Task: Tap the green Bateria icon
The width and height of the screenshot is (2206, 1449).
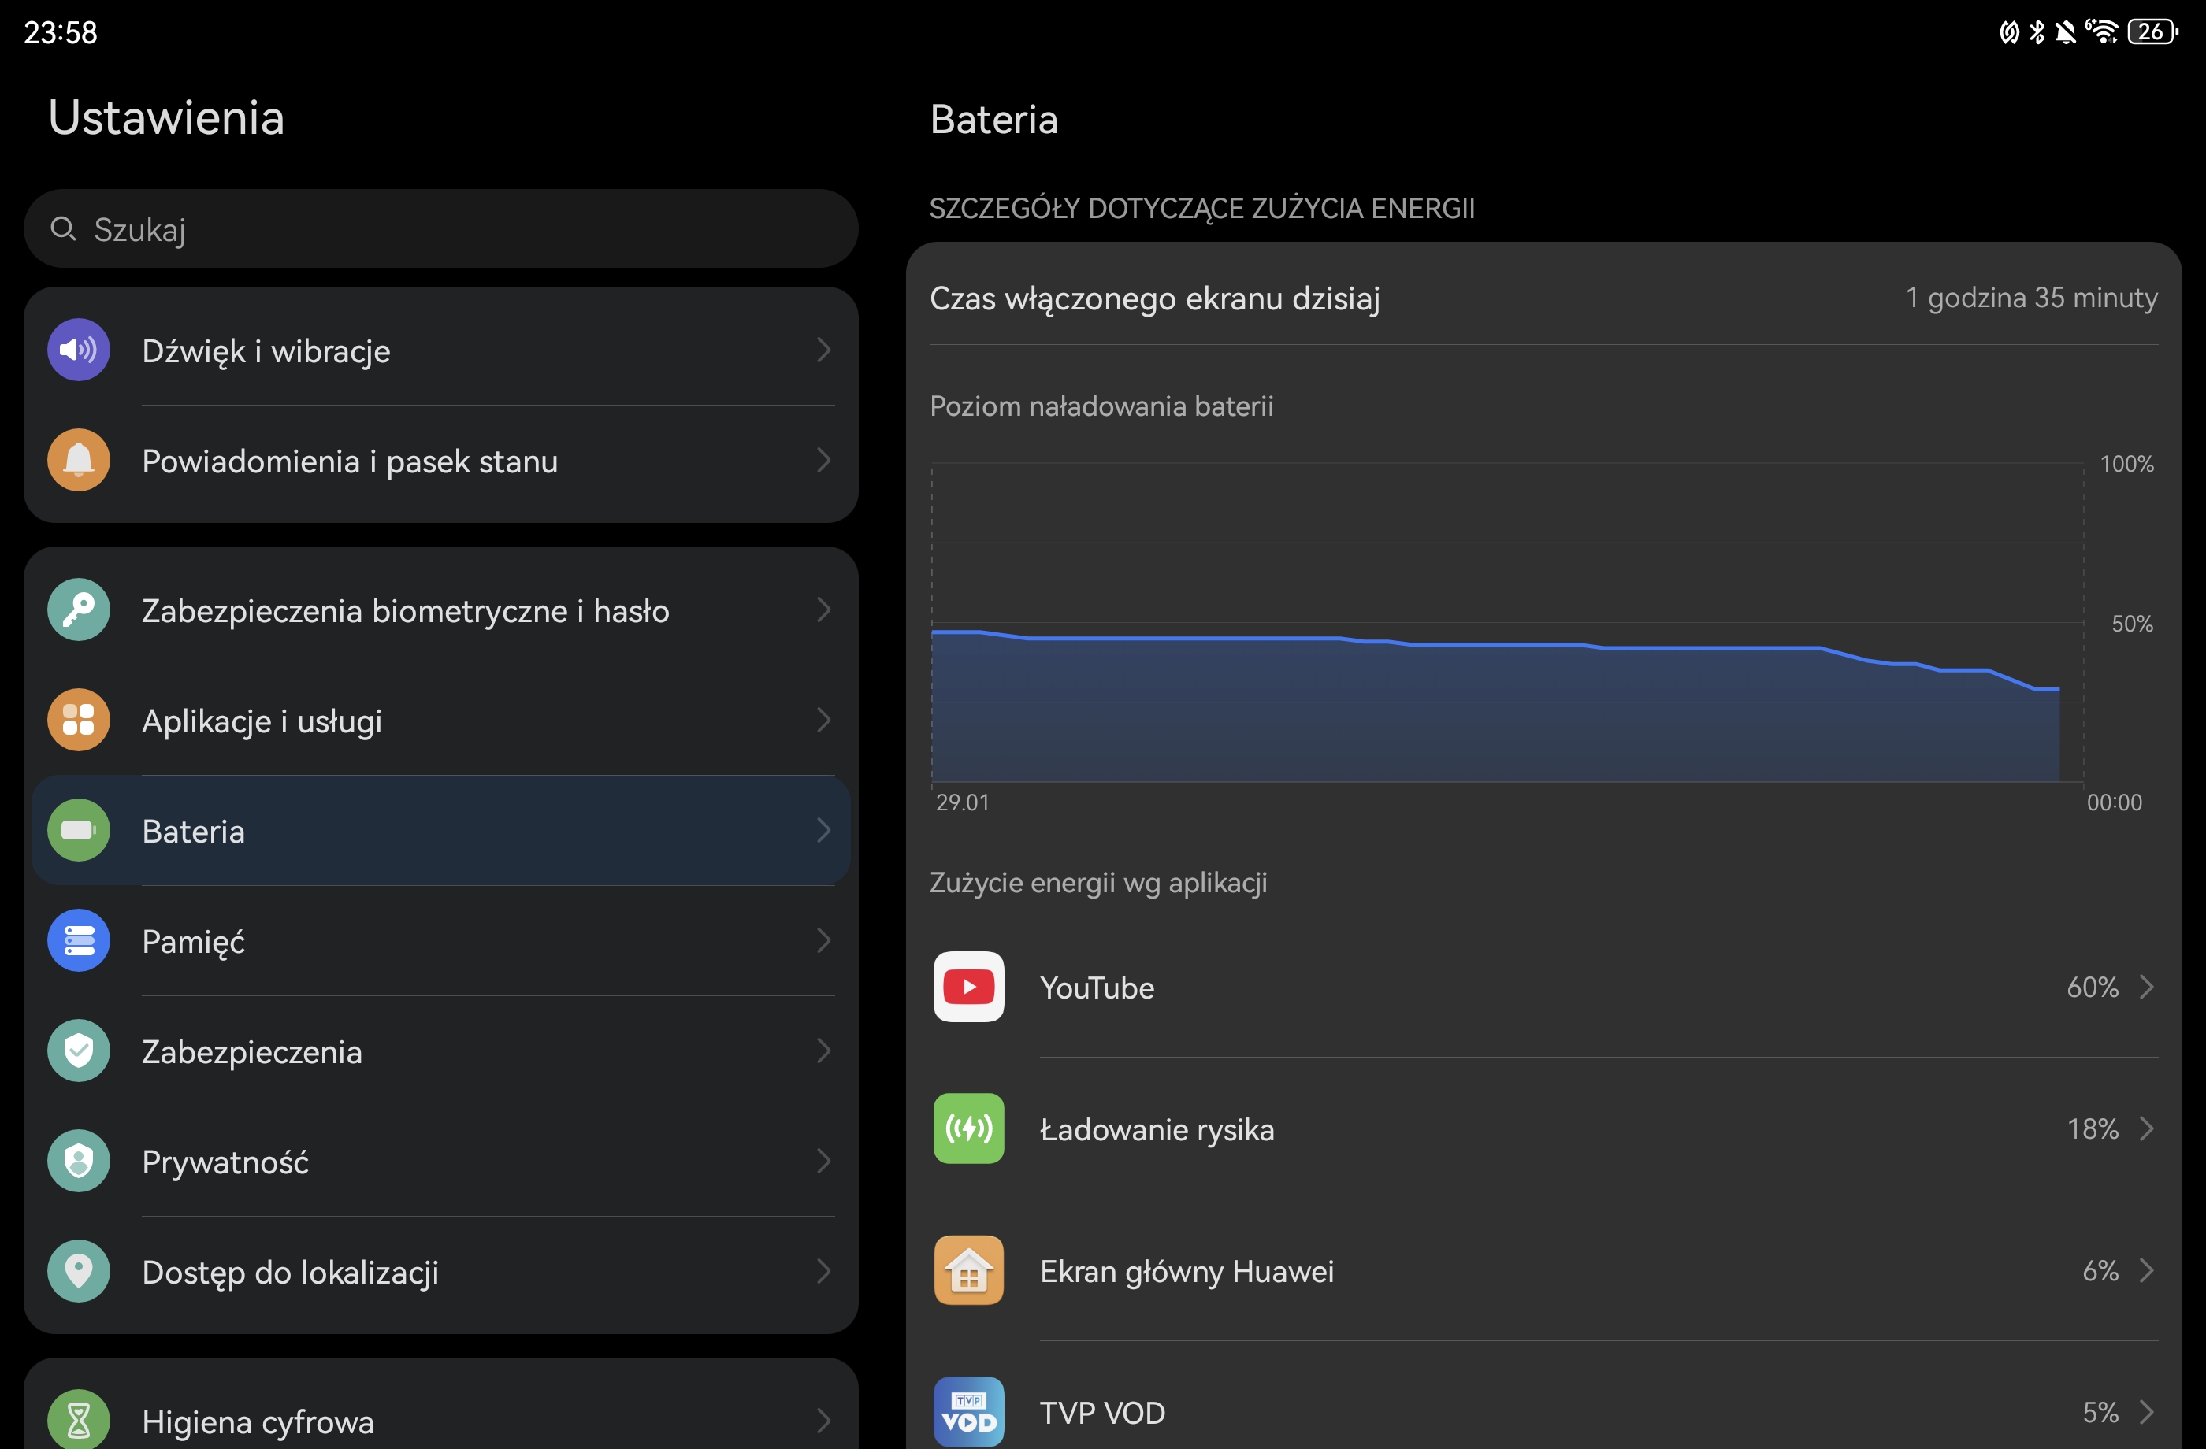Action: 79,830
